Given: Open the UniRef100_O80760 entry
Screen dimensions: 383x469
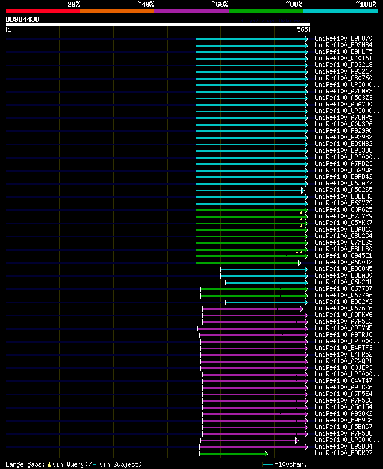Looking at the screenshot, I should 344,78.
